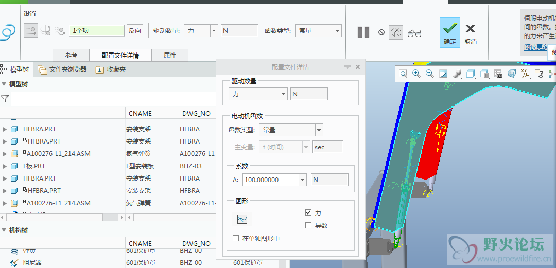
Task: Open the panel's 驱动数量 力 dropdown
Action: (x=283, y=94)
